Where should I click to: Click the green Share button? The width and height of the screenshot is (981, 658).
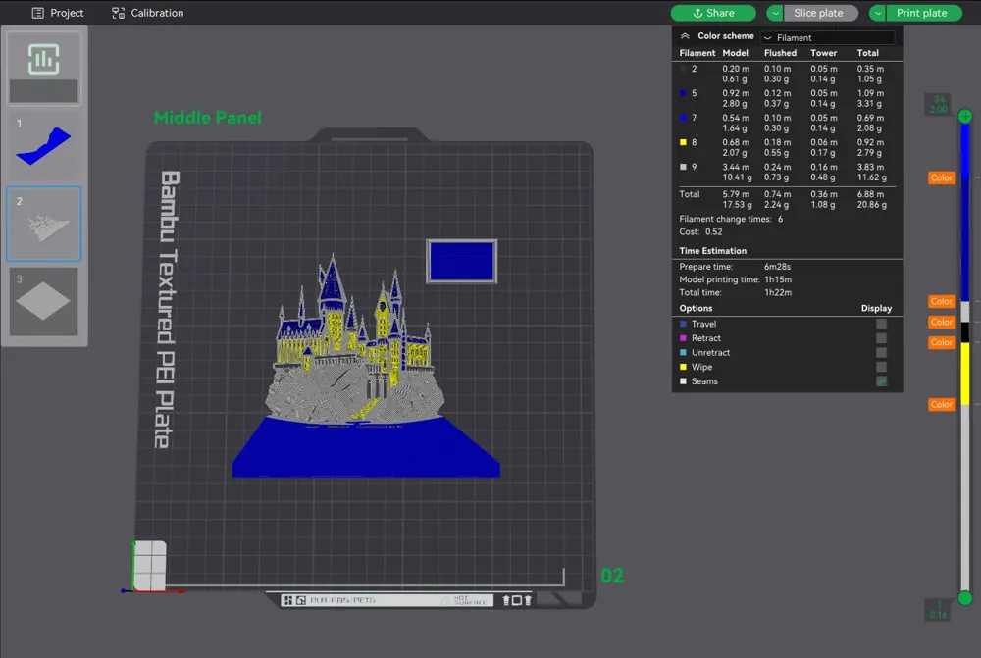[x=713, y=13]
